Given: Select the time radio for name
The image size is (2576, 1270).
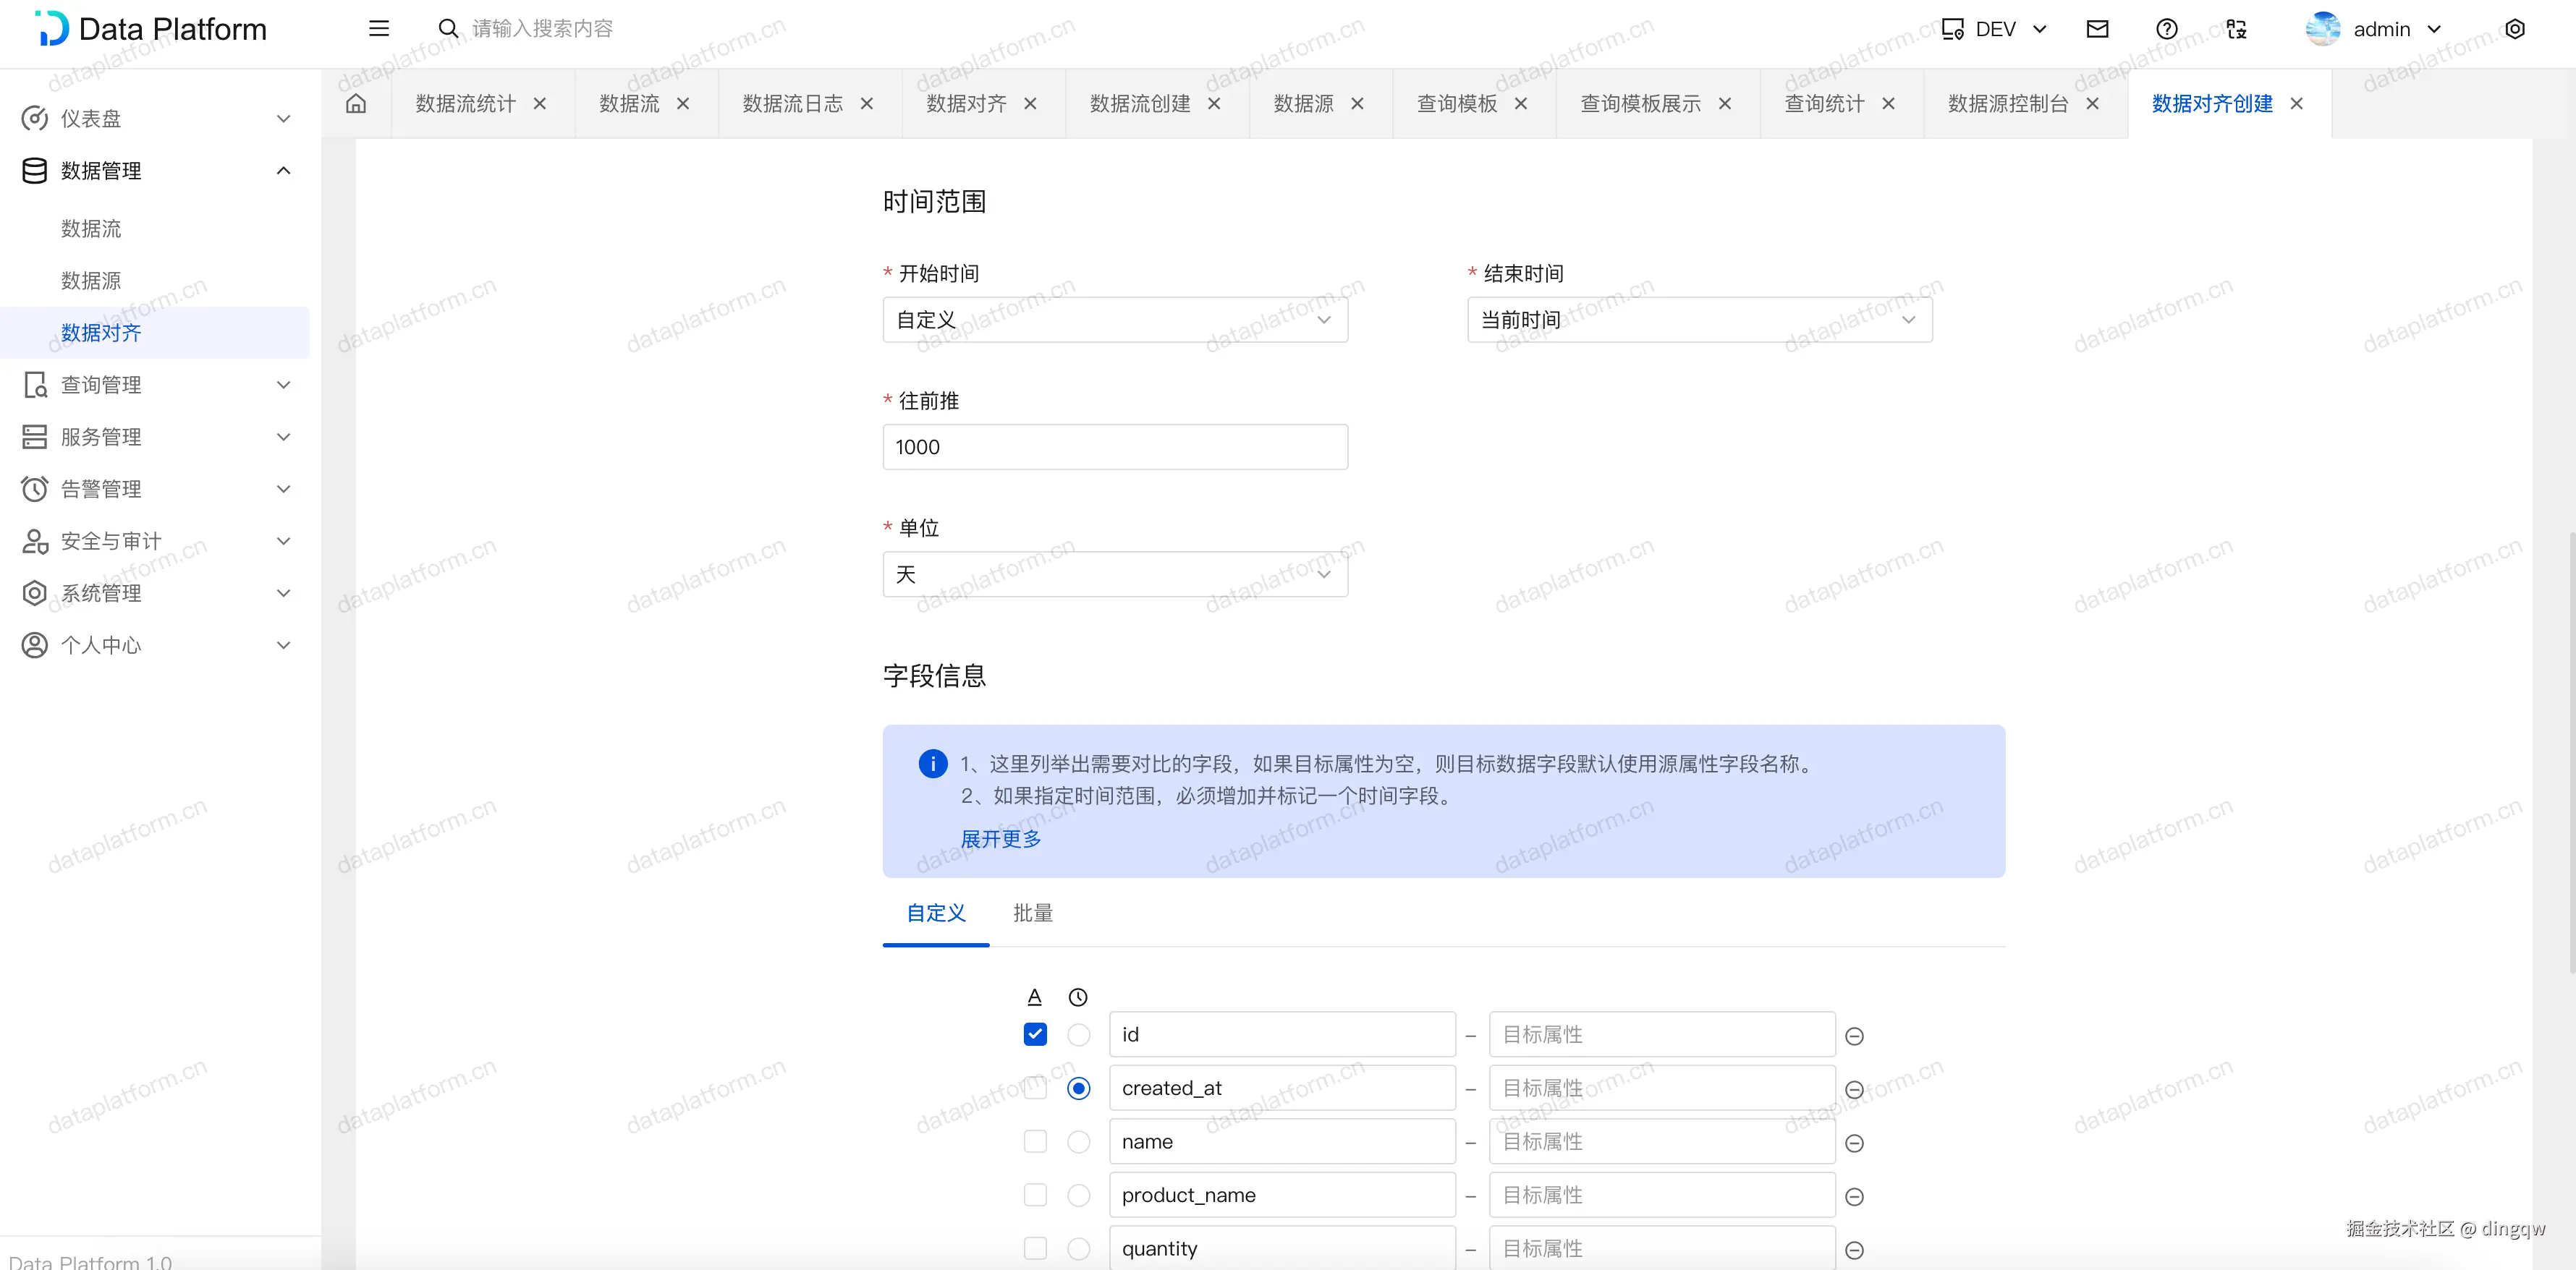Looking at the screenshot, I should click(x=1078, y=1141).
